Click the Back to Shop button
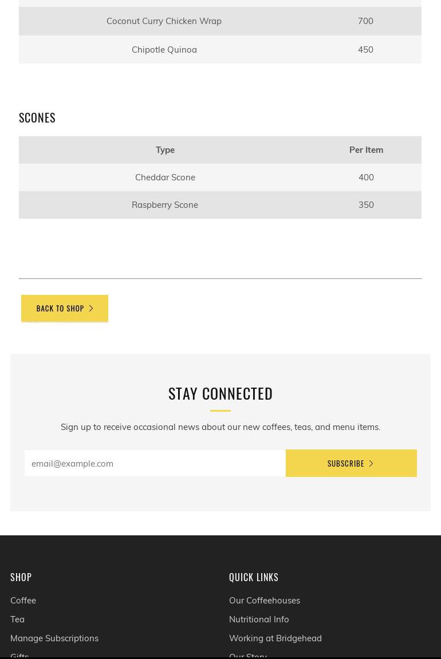This screenshot has height=659, width=441. (x=65, y=309)
